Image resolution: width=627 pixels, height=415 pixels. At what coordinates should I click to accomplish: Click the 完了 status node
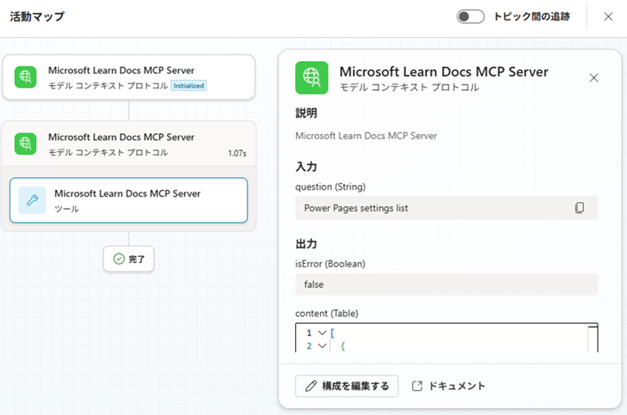click(129, 259)
